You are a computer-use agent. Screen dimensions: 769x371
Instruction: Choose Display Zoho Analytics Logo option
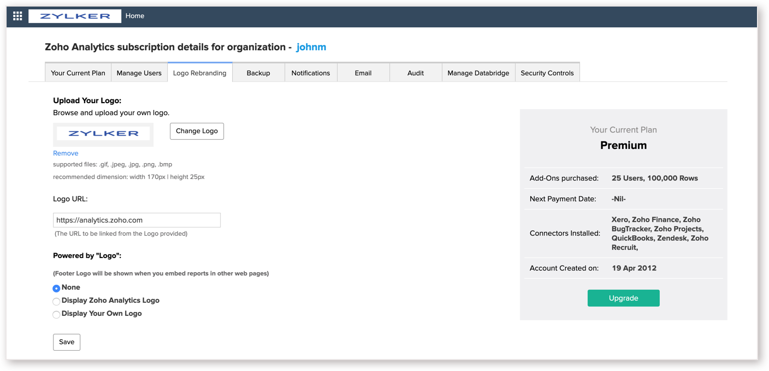click(x=56, y=301)
